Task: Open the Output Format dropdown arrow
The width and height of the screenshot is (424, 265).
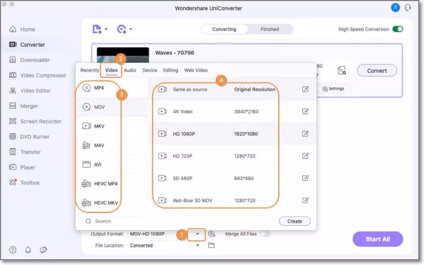Action: point(198,234)
